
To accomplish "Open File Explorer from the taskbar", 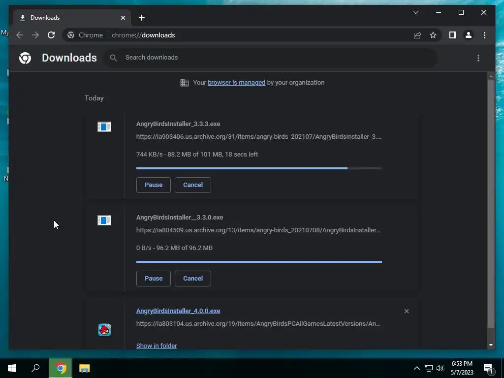I will pos(85,368).
